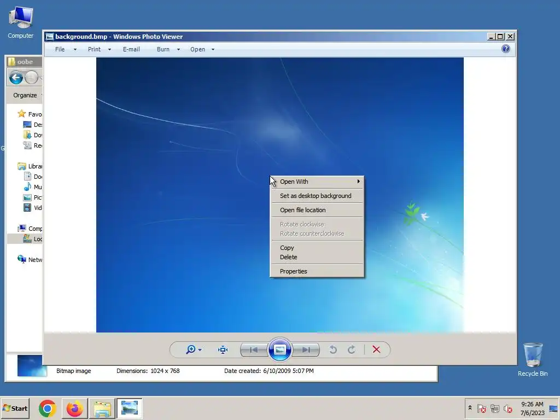Click the Start button
This screenshot has width=560, height=420.
tap(15, 409)
